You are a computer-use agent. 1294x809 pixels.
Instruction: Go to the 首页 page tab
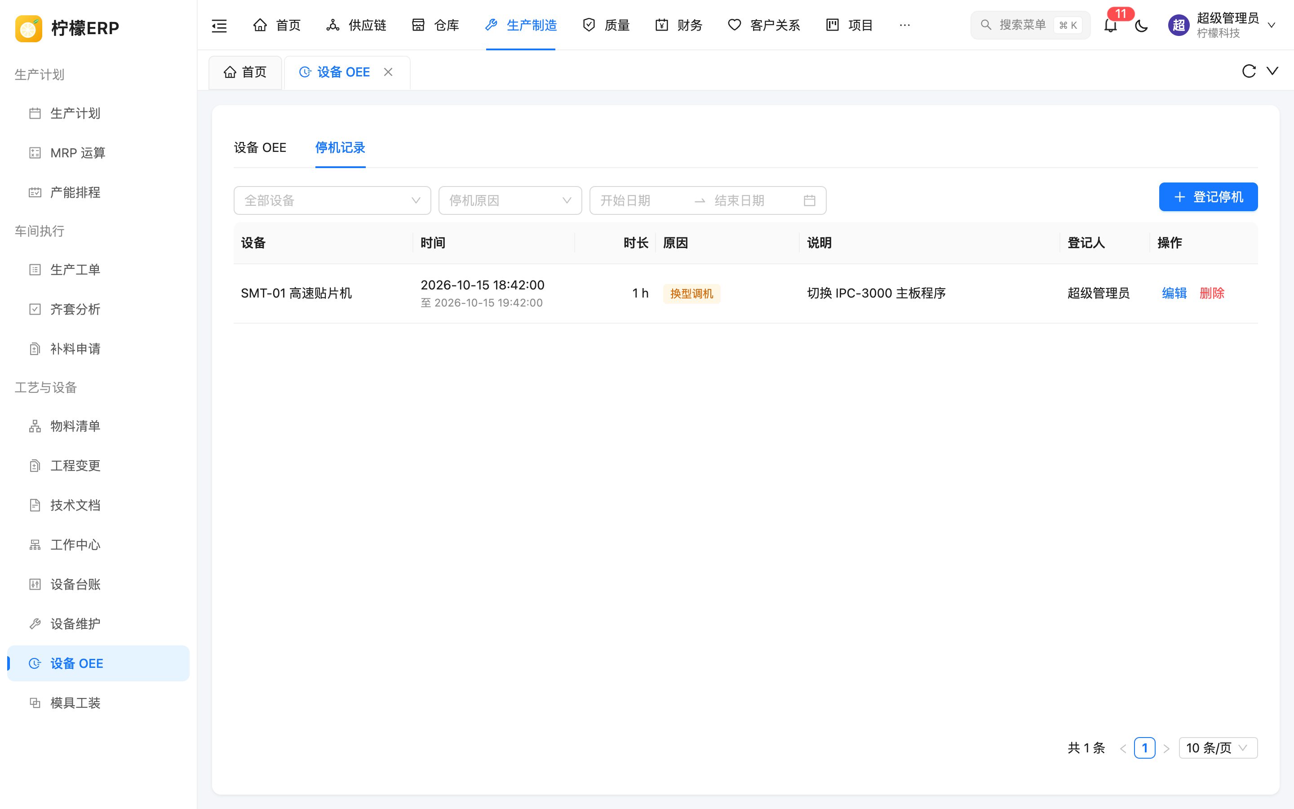[245, 72]
